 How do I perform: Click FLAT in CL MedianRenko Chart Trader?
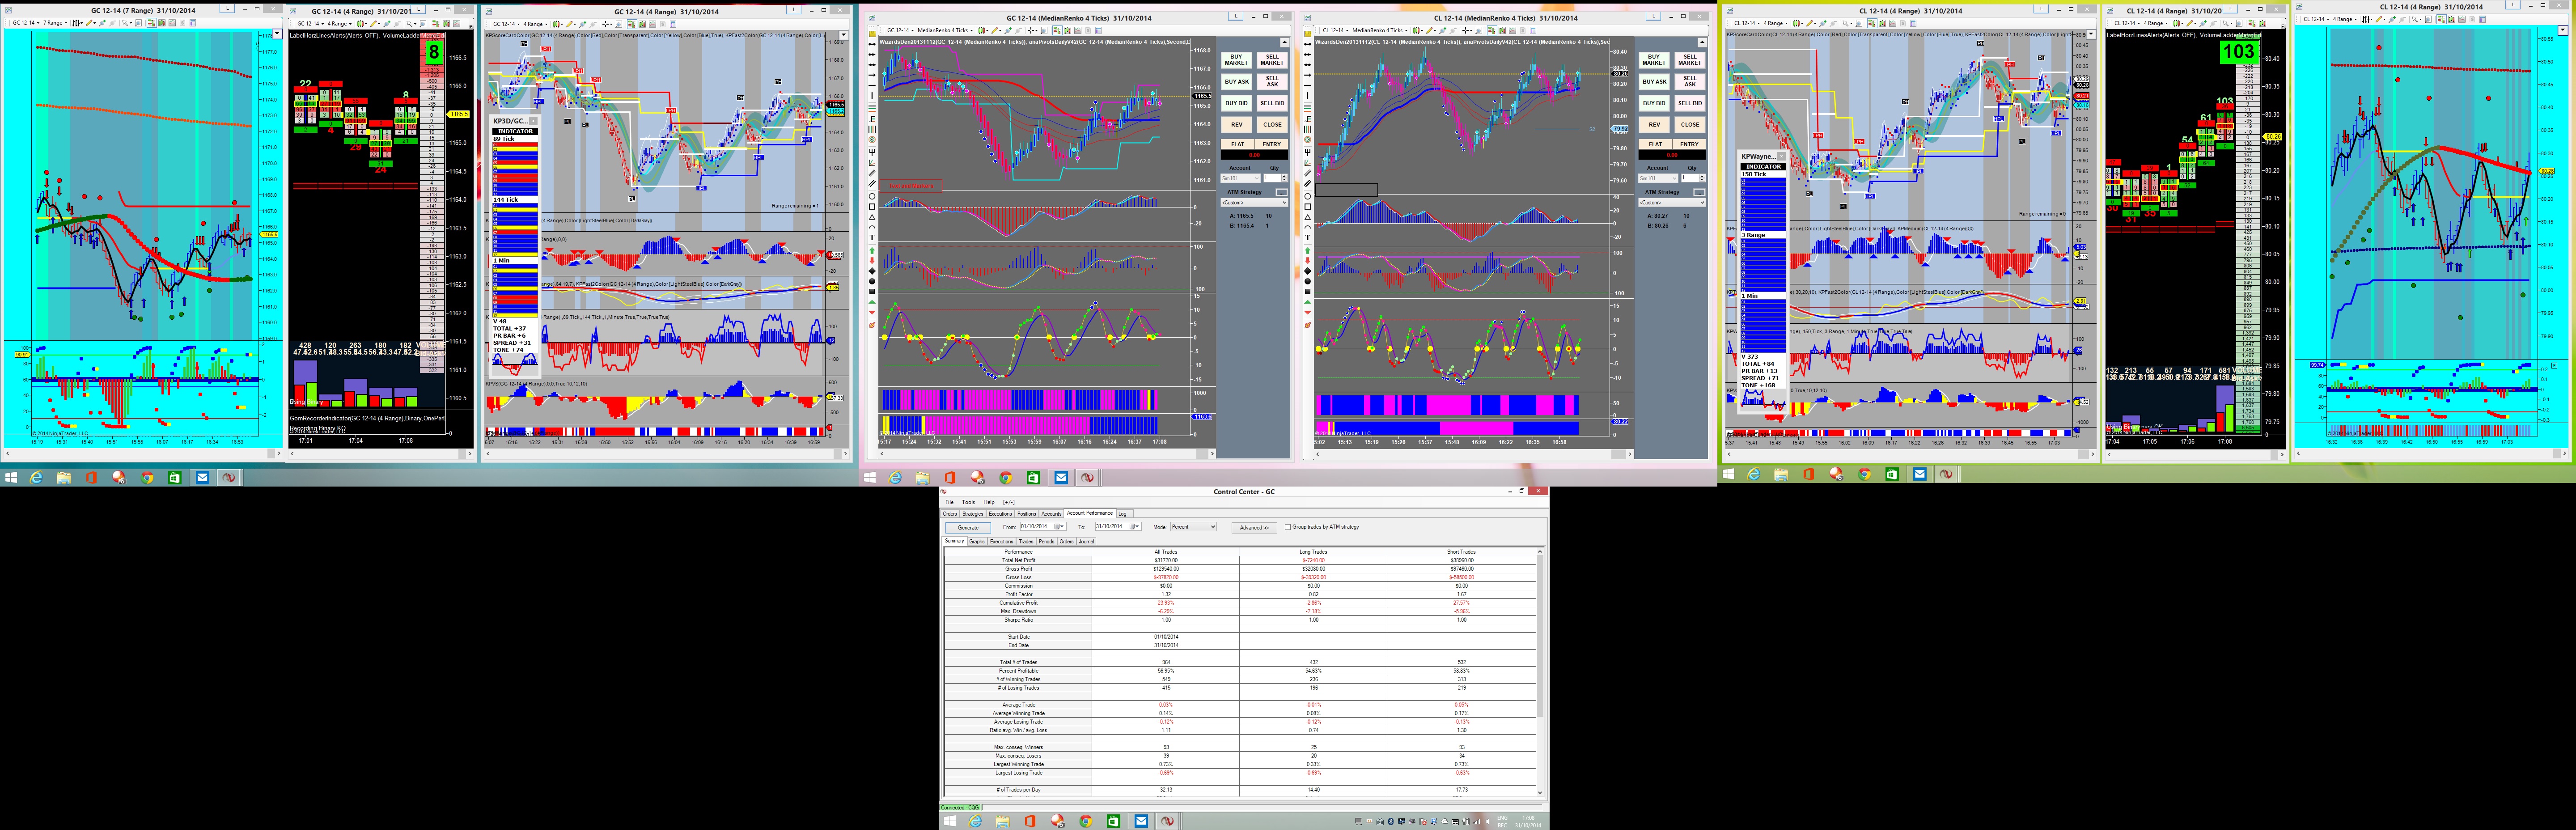pyautogui.click(x=1655, y=144)
